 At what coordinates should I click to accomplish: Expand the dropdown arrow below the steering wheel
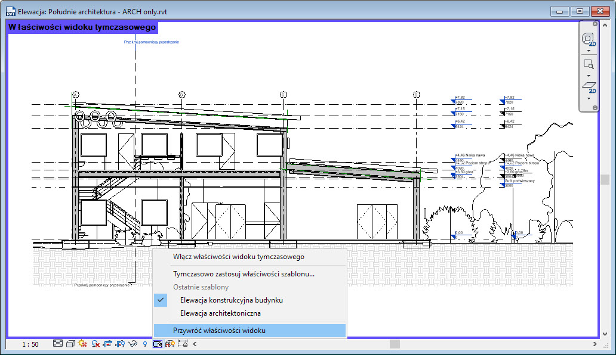pyautogui.click(x=589, y=51)
